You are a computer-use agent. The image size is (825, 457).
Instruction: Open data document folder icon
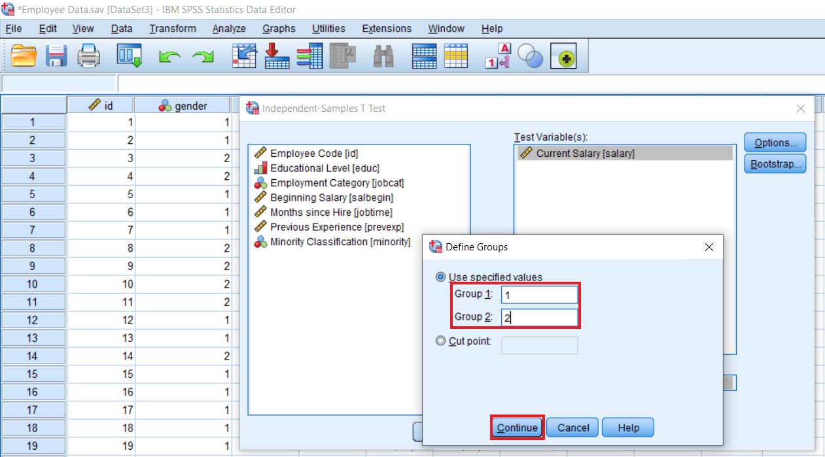(24, 57)
